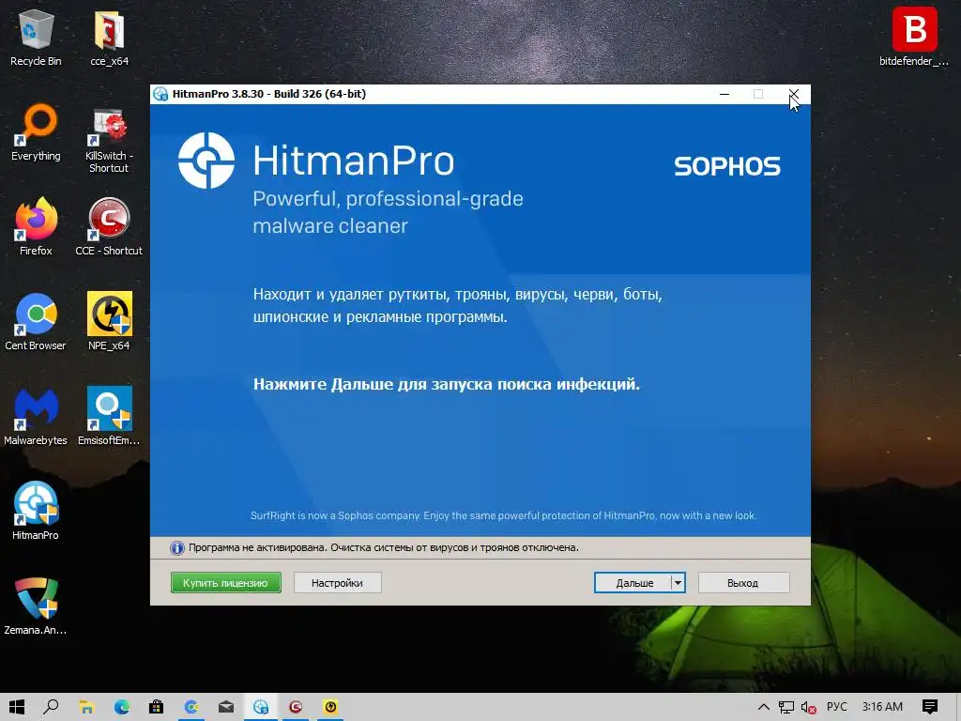Launch Firefox from the desktop
This screenshot has width=961, height=721.
tap(36, 227)
